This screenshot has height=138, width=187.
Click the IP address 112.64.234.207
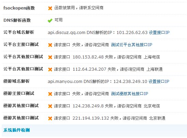tap(89, 69)
